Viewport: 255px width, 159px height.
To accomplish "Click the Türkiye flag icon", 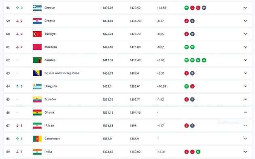I will click(x=37, y=34).
